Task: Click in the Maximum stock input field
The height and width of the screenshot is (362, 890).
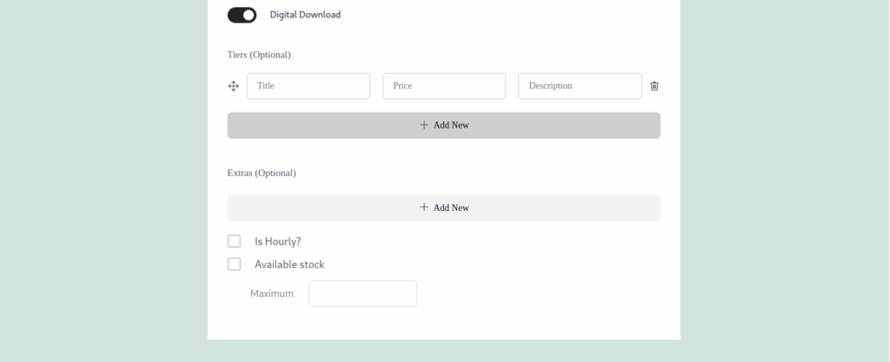Action: tap(362, 293)
